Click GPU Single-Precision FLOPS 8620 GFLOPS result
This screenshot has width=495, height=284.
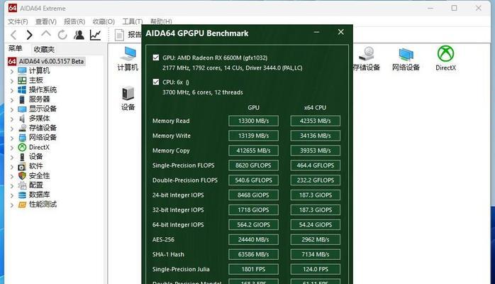pos(253,165)
